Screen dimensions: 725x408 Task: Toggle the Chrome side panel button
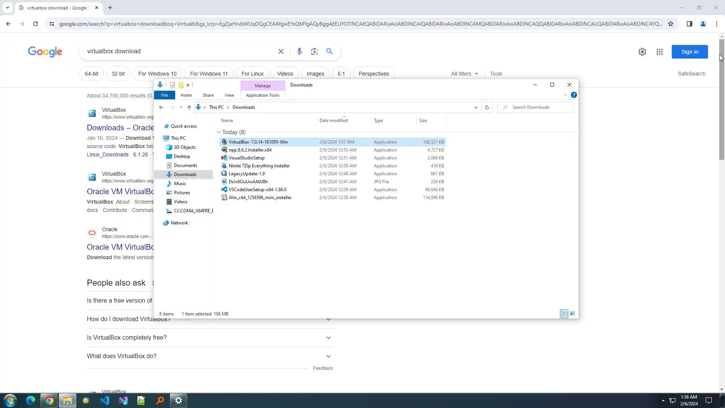689,24
